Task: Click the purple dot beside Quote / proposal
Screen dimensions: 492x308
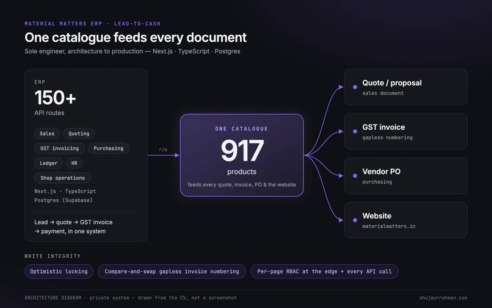Action: point(355,87)
